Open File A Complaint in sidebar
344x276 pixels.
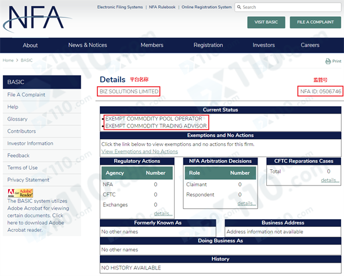[x=42, y=95]
